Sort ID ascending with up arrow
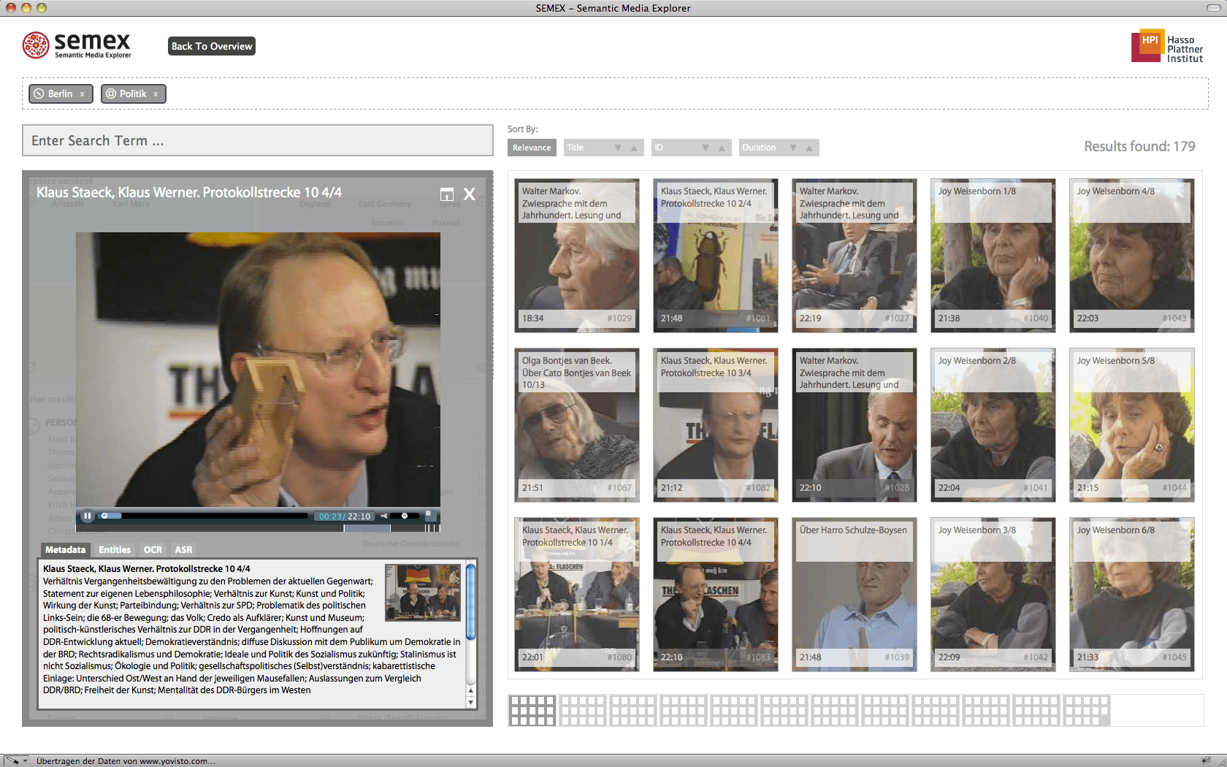 point(722,148)
